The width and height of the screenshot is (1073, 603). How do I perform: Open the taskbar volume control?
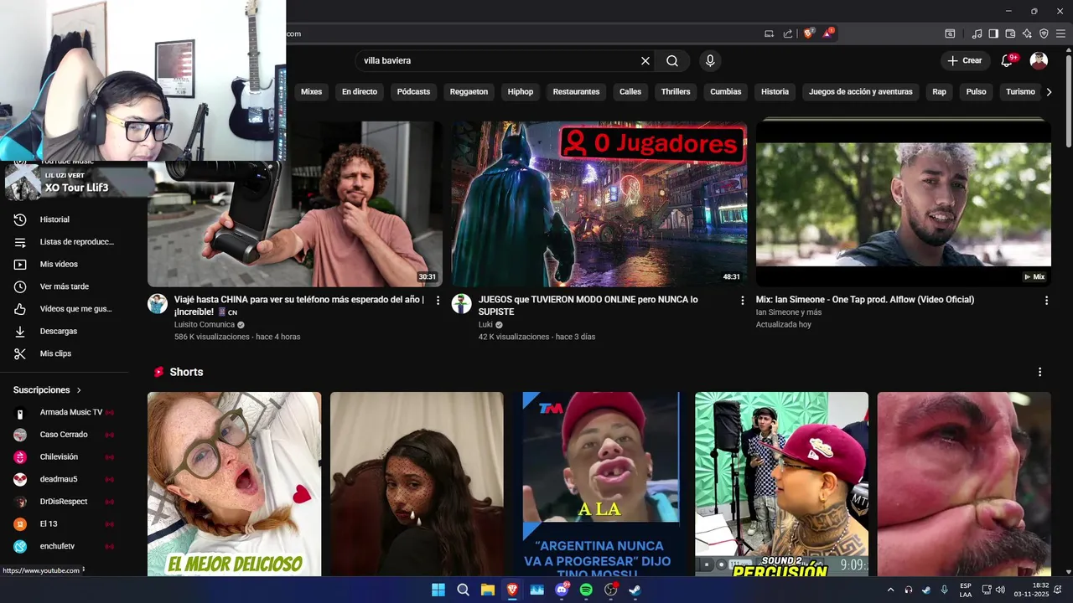(1000, 590)
